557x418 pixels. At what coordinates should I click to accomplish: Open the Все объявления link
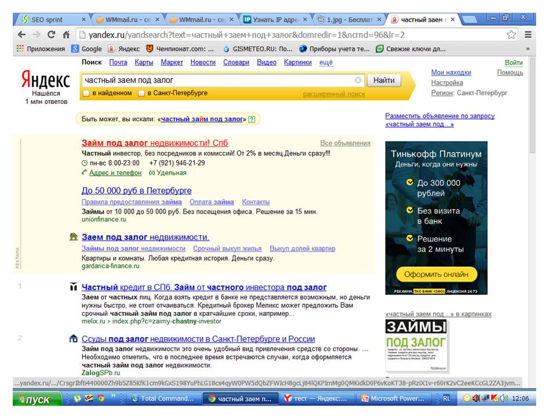345,143
